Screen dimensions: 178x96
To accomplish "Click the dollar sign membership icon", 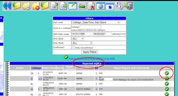I will pos(110,7).
